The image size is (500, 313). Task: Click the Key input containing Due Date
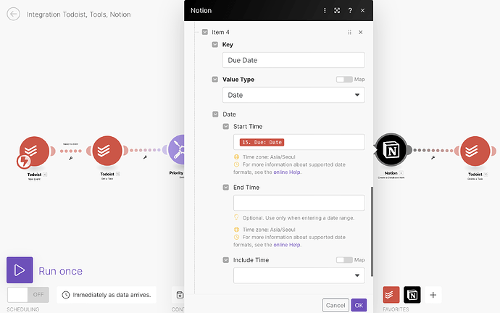coord(293,60)
